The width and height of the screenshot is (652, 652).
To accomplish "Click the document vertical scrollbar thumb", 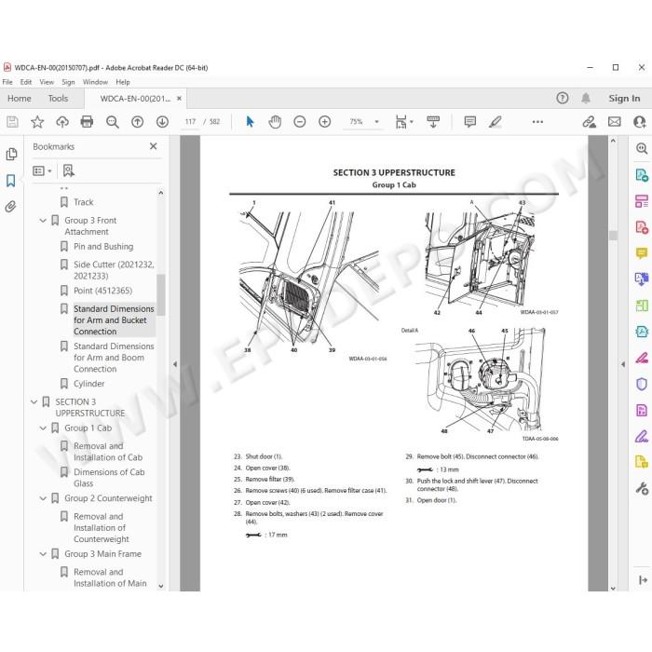I will point(613,236).
